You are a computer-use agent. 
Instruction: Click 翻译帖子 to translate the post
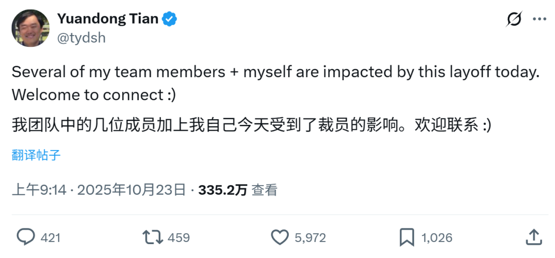(x=36, y=155)
